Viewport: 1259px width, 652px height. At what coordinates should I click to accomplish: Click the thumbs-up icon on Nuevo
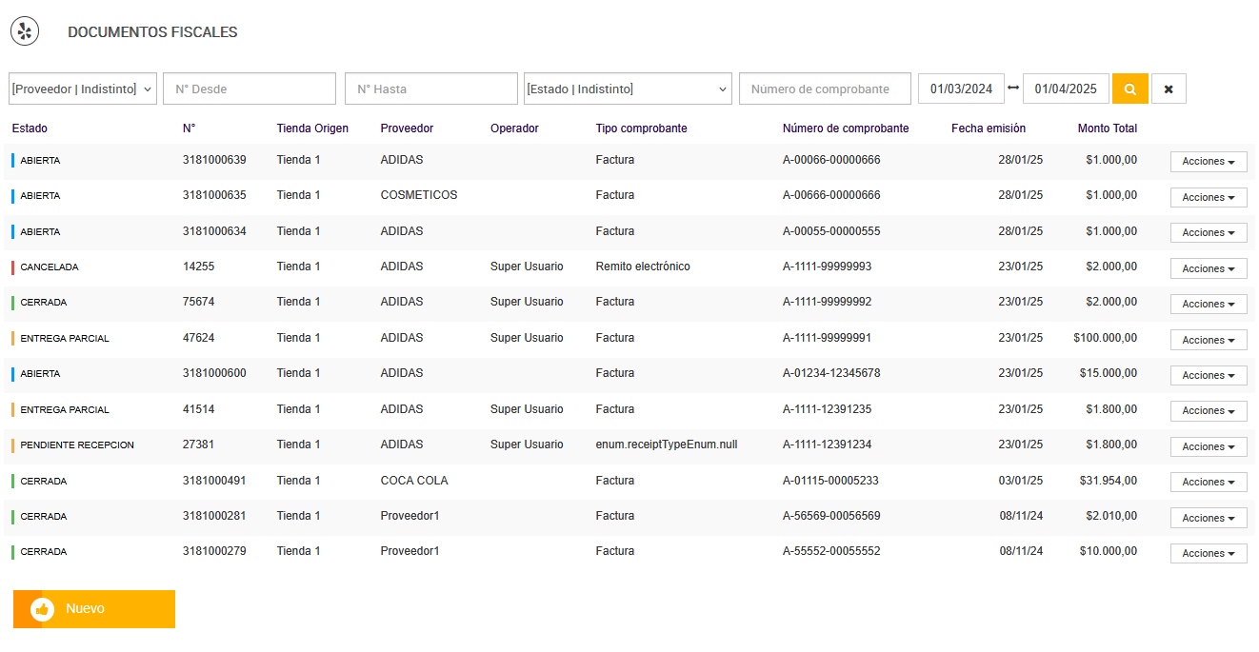[x=42, y=609]
